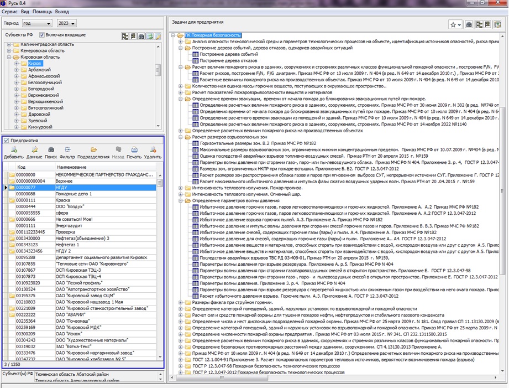Click the binoculars search icon in the tasks panel
This screenshot has height=388, width=509.
point(469,25)
